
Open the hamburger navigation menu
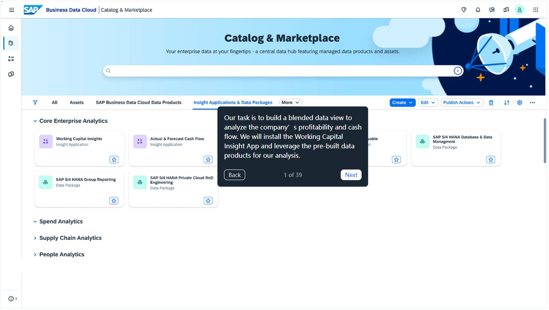tap(11, 10)
